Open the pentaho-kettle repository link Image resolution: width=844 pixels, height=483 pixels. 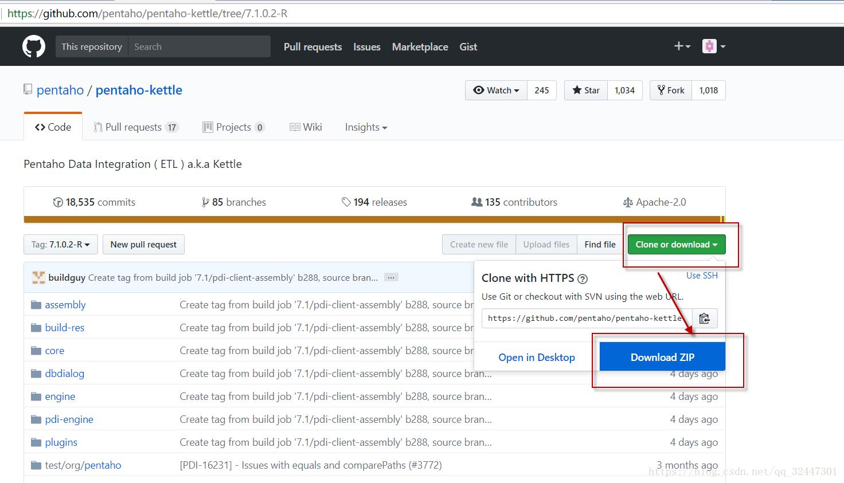click(139, 90)
